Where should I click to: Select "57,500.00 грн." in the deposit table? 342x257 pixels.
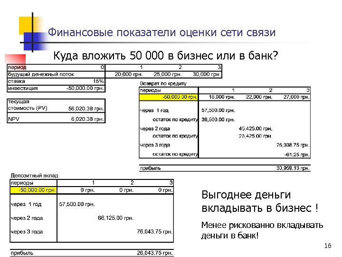pos(77,204)
